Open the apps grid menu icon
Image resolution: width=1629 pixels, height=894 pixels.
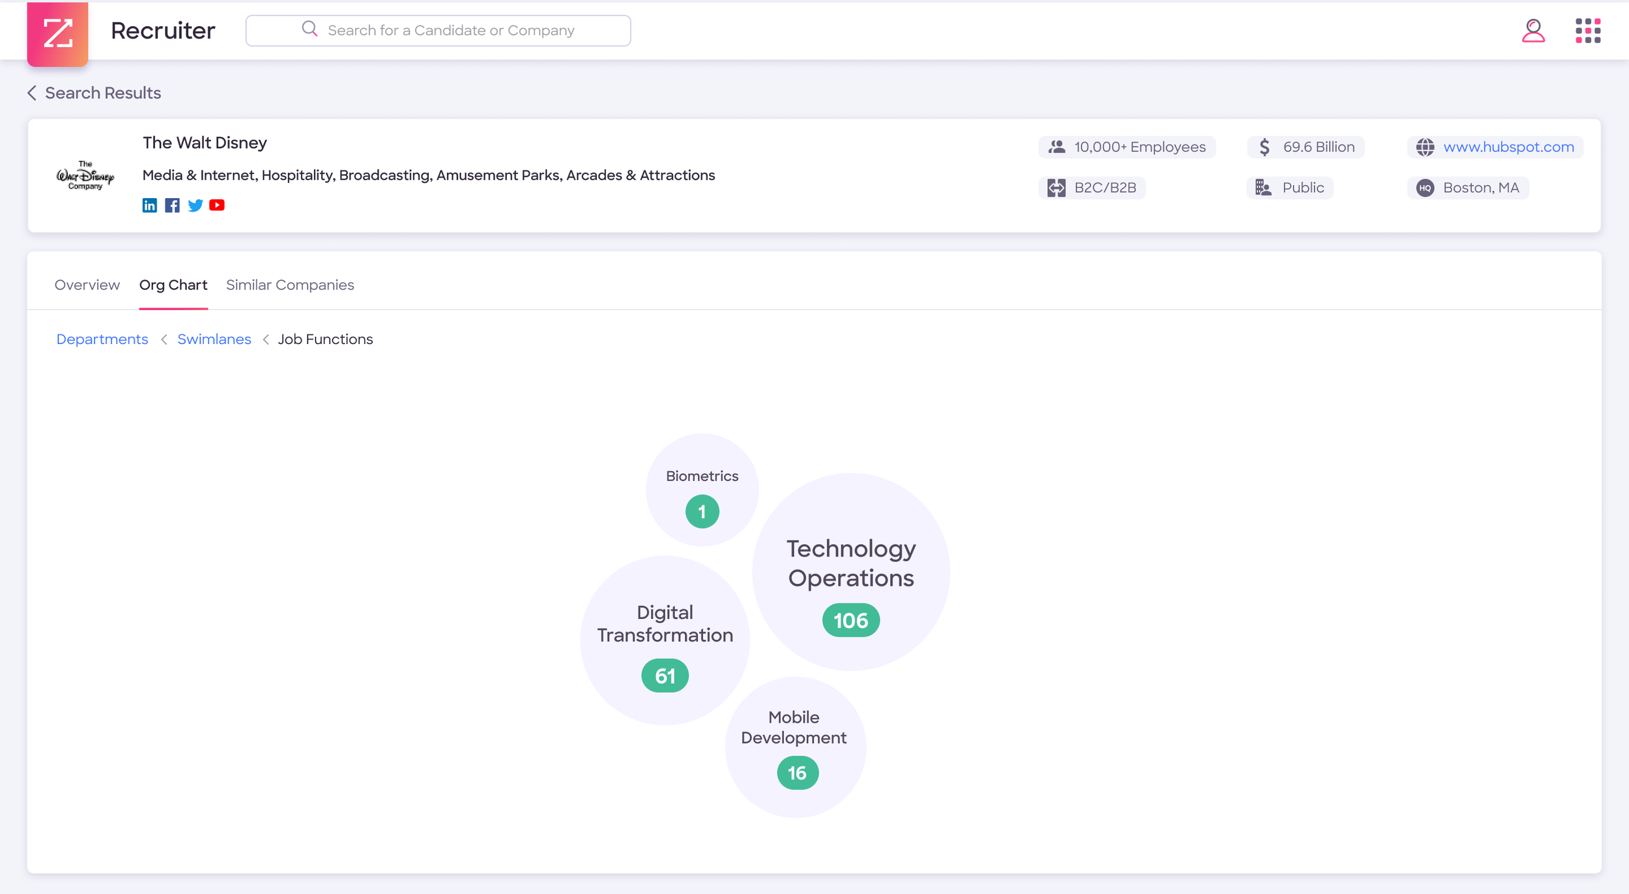tap(1588, 31)
